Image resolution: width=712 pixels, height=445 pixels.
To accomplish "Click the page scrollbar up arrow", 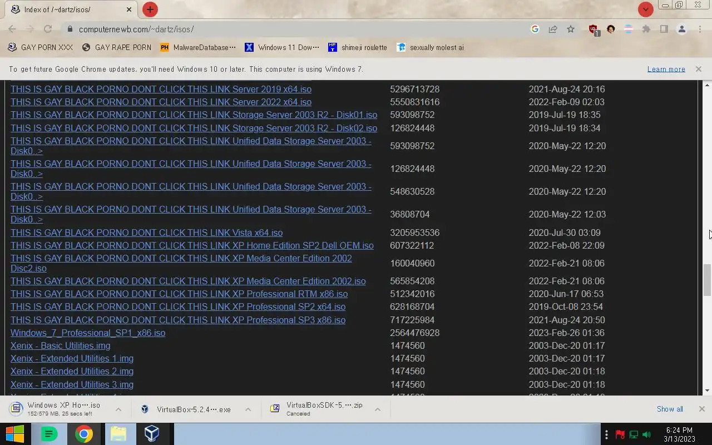I will (707, 85).
